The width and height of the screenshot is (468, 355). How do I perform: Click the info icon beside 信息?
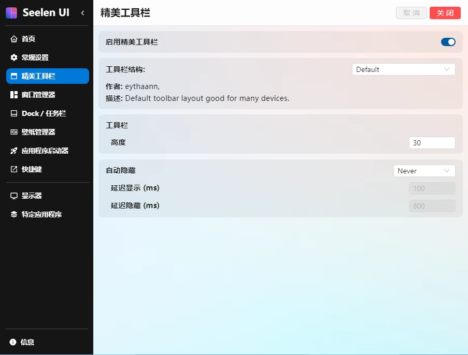(13, 342)
